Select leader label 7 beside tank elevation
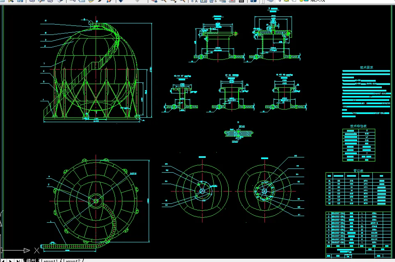Image resolution: width=395 pixels, height=262 pixels. 44,64
